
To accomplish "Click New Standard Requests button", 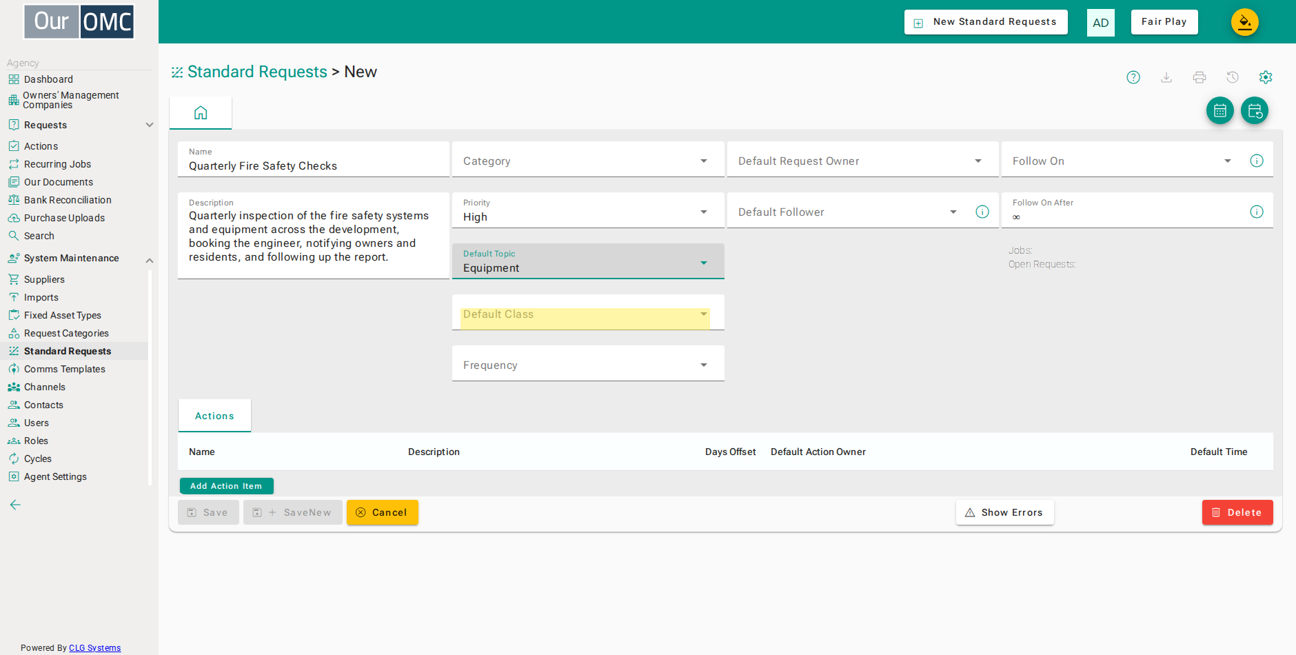I will pos(986,22).
